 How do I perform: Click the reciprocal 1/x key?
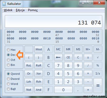tap(98, 73)
